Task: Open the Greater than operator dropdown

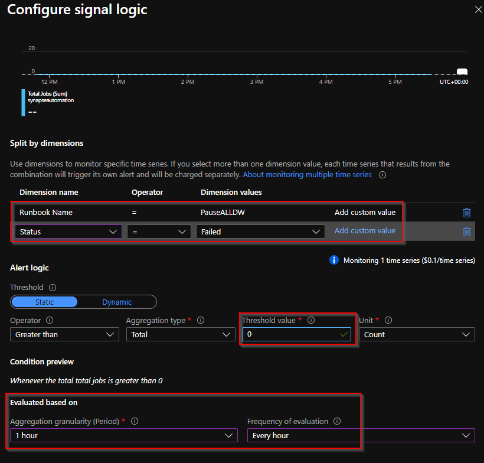Action: point(64,334)
